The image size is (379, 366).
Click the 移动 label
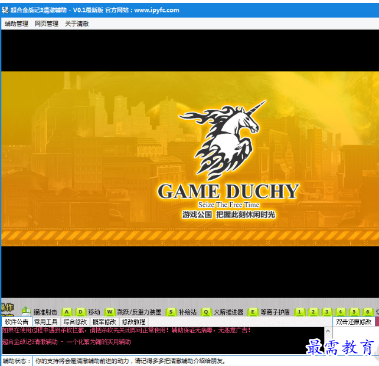point(94,312)
